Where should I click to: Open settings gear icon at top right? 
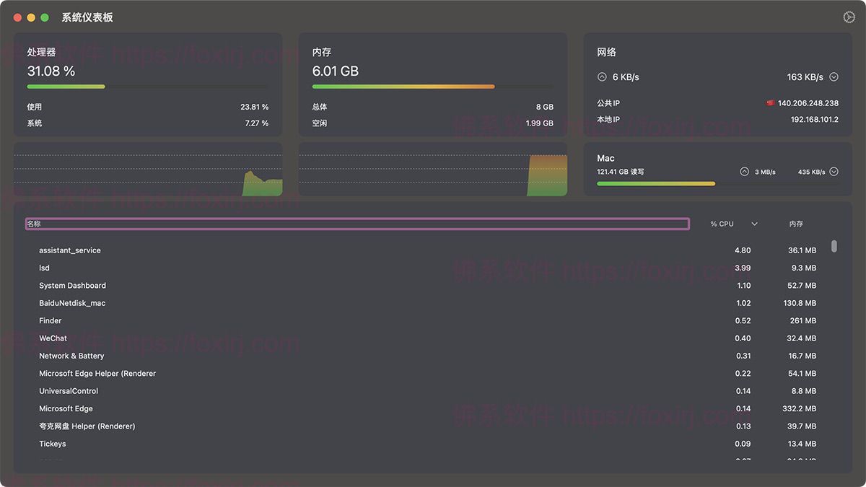849,17
